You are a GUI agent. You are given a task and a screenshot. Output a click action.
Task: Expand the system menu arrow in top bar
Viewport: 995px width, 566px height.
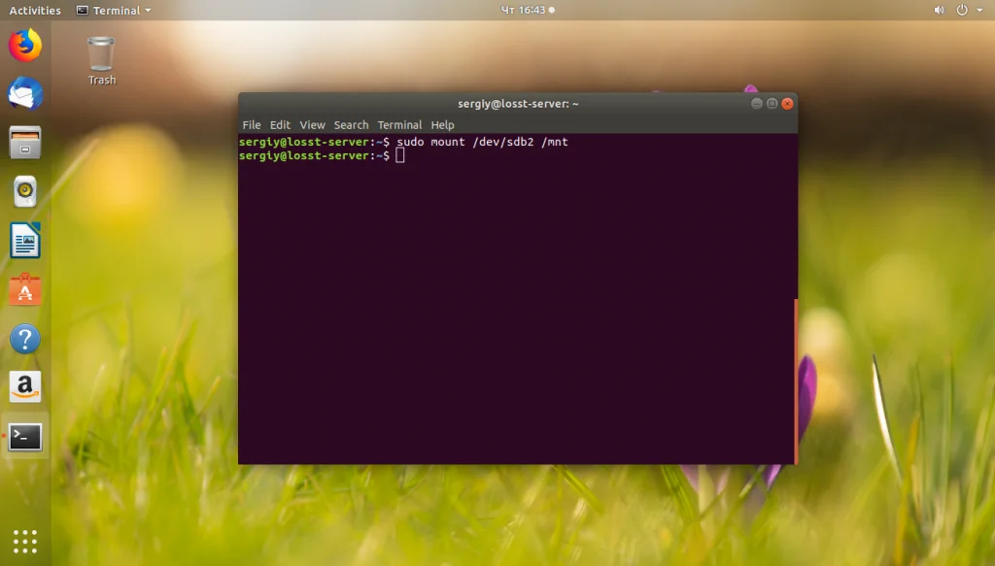979,10
